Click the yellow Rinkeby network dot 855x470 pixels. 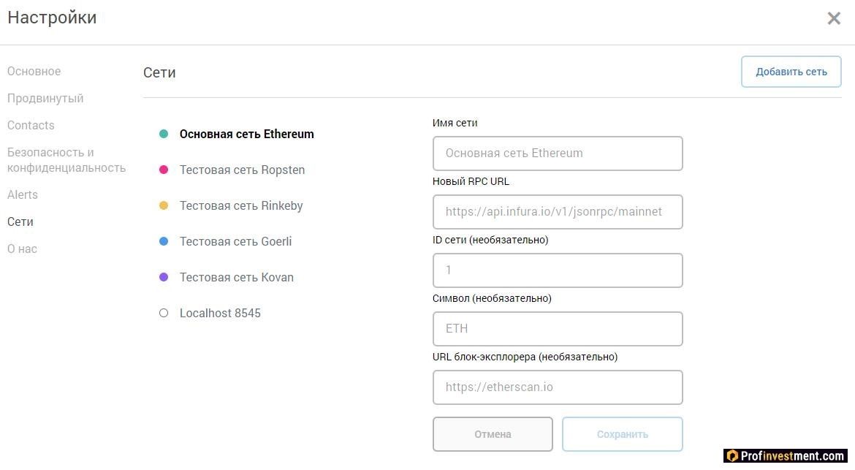coord(164,205)
